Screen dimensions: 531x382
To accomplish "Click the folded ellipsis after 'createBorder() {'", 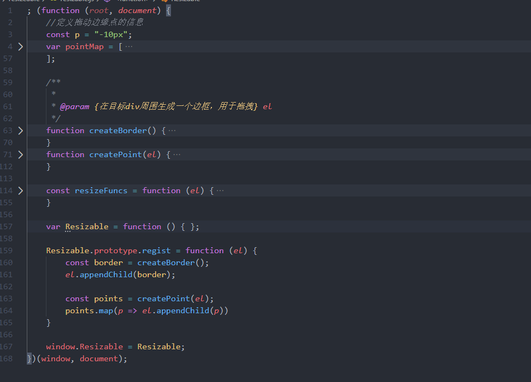I will tap(172, 130).
